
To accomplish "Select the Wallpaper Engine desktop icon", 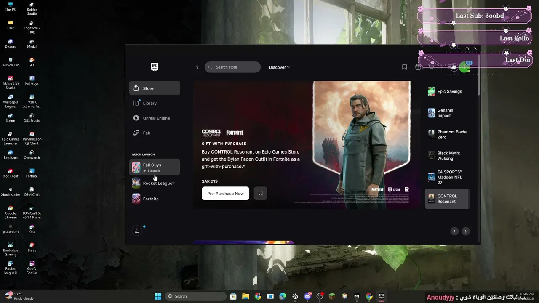I will pos(11,101).
